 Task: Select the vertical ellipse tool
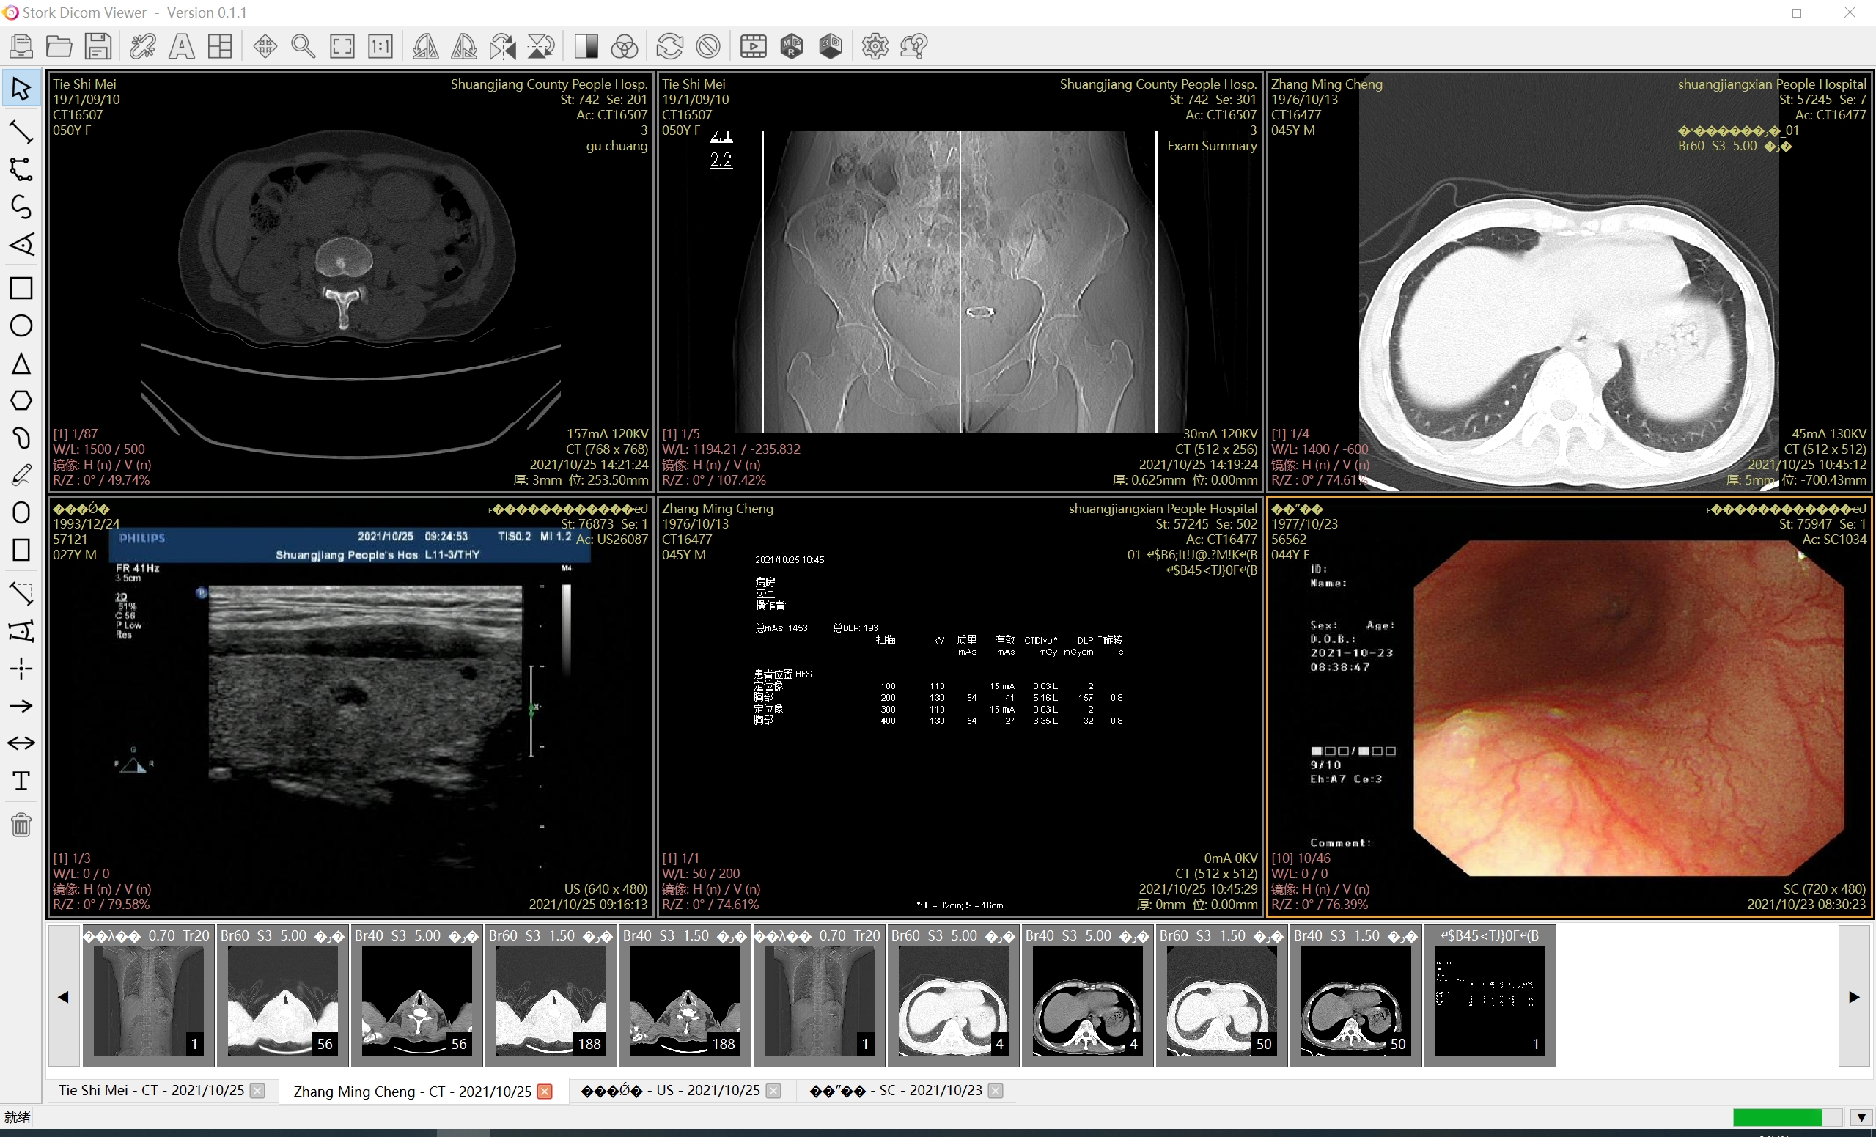click(21, 512)
